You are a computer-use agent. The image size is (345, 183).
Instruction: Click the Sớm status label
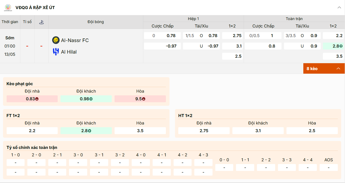tap(10, 38)
